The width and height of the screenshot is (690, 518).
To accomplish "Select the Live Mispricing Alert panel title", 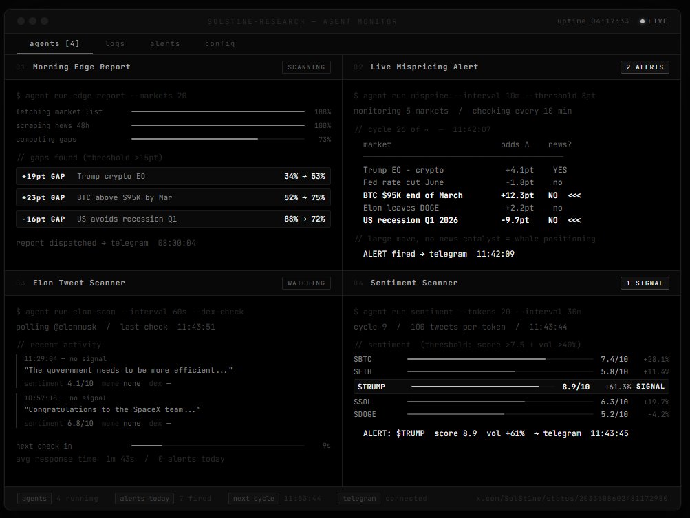I will [424, 67].
